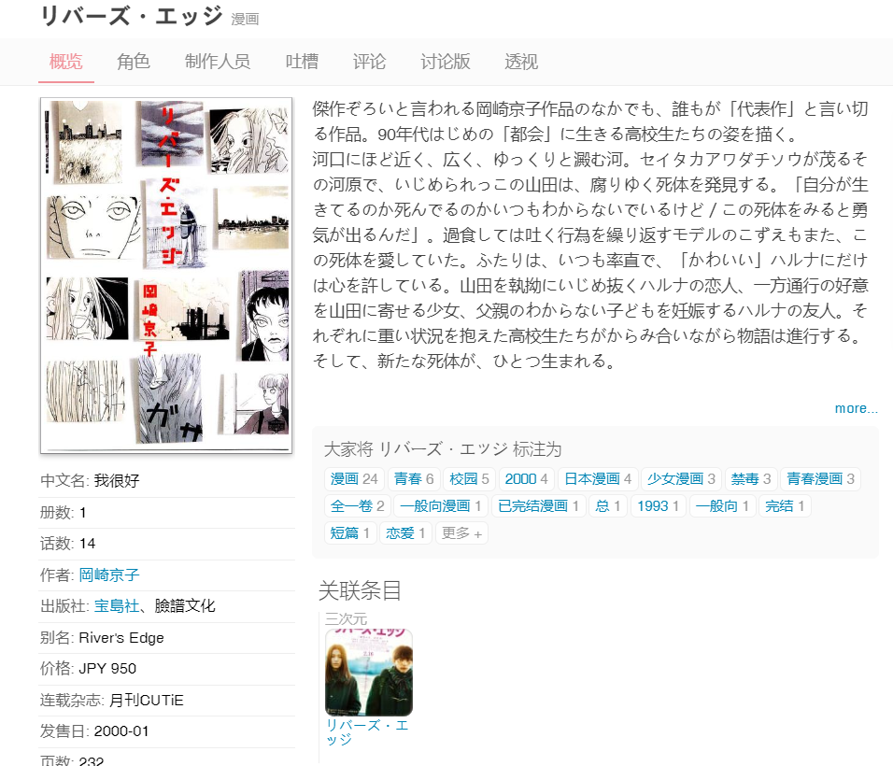Image resolution: width=893 pixels, height=766 pixels.
Task: Select the 青春 tag
Action: tap(414, 479)
